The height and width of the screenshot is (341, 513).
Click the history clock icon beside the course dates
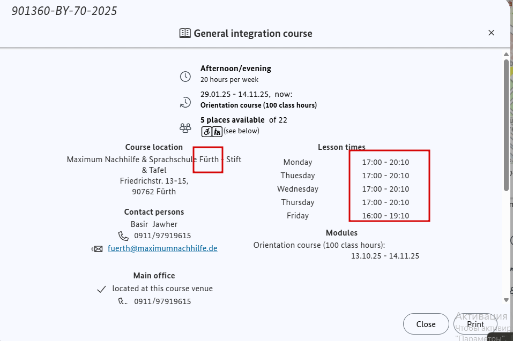pos(185,102)
